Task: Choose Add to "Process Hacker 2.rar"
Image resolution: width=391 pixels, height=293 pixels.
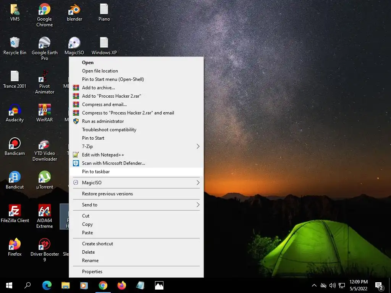Action: pos(136,96)
